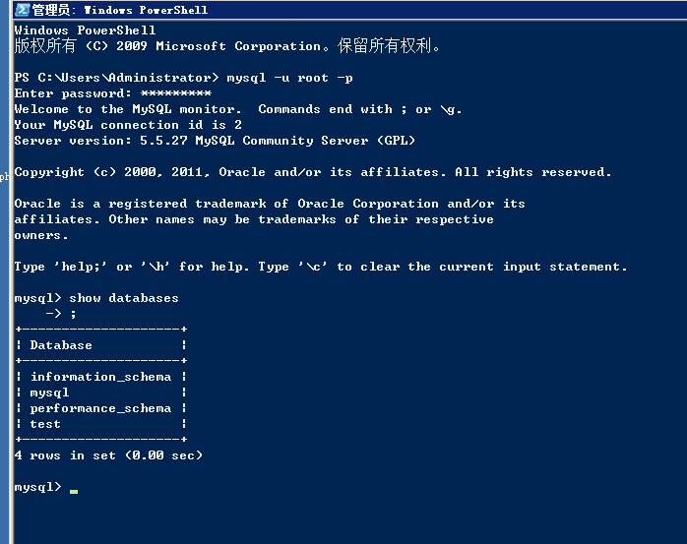Click the 'mysql' entry in database list
This screenshot has height=544, width=687.
pyautogui.click(x=49, y=393)
